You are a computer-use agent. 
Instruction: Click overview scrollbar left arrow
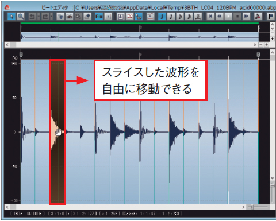[x=7, y=45]
